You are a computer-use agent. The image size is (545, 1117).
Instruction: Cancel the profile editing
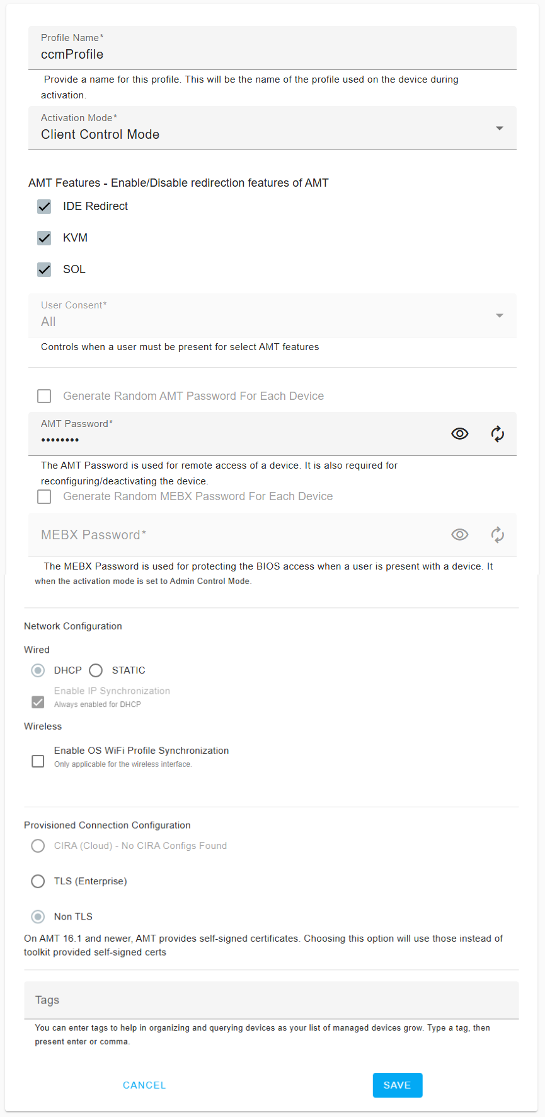click(144, 1085)
